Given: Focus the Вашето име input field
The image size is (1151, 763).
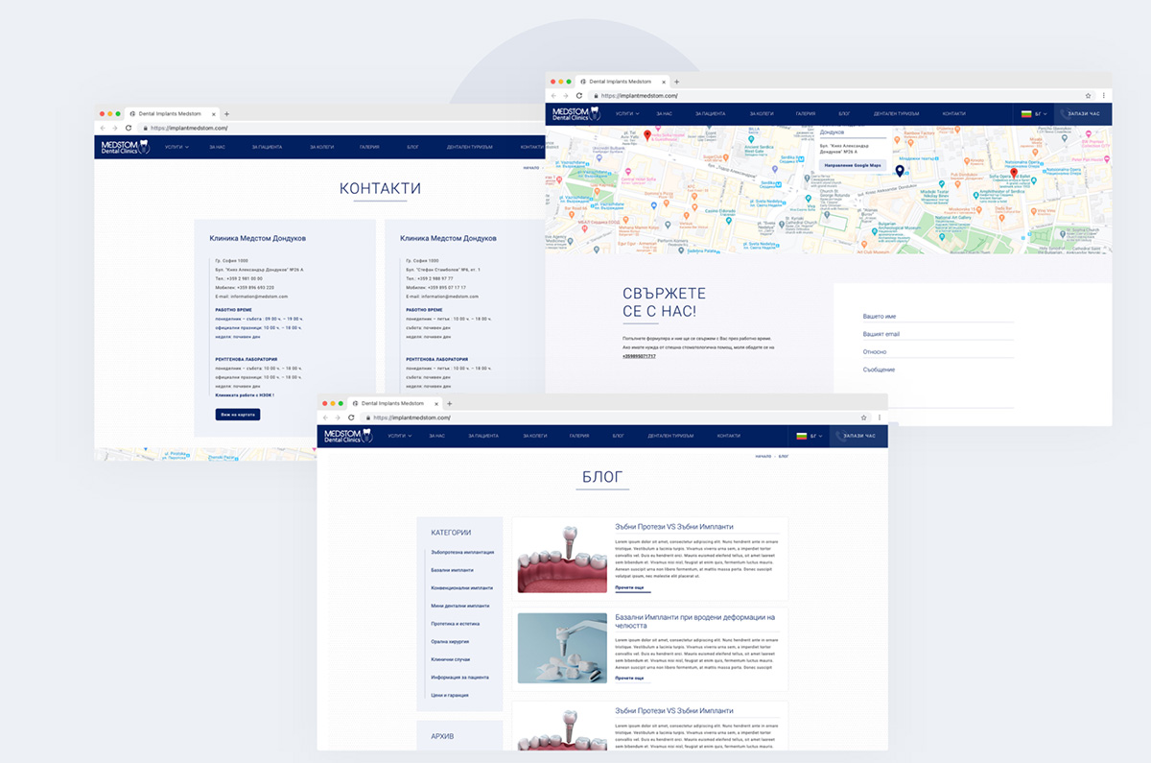Looking at the screenshot, I should click(x=937, y=316).
